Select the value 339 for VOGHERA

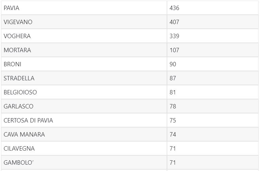coord(174,36)
